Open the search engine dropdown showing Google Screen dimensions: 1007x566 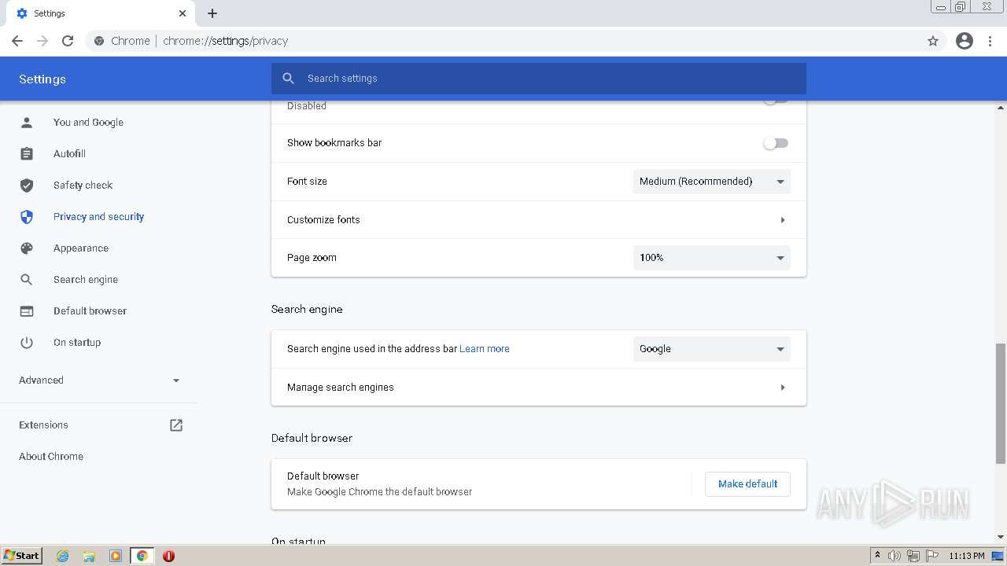point(712,349)
